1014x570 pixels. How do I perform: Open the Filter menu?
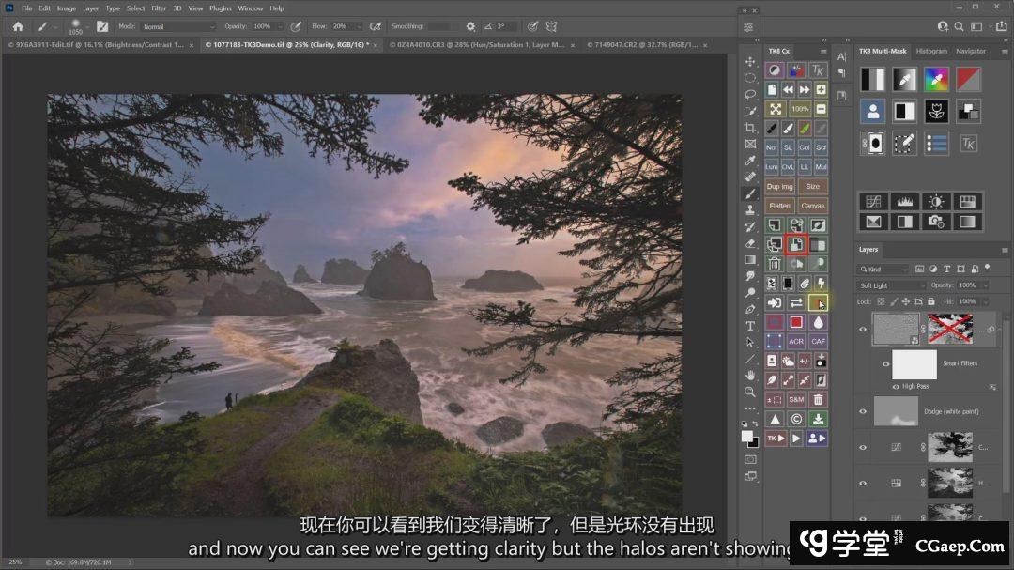click(159, 8)
